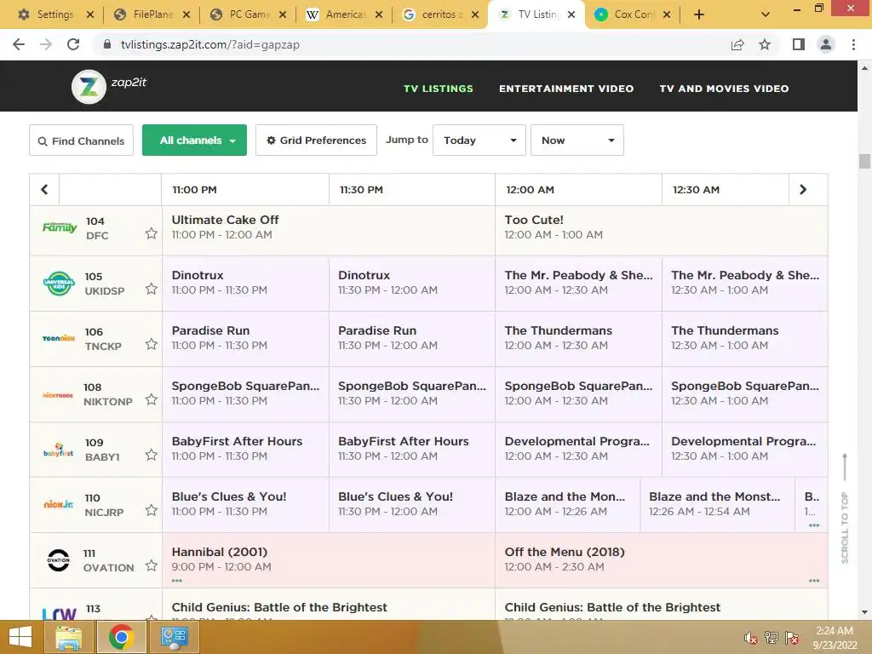Expand Off the Menu (2018) details dots
Screen dimensions: 872x654
(x=814, y=581)
